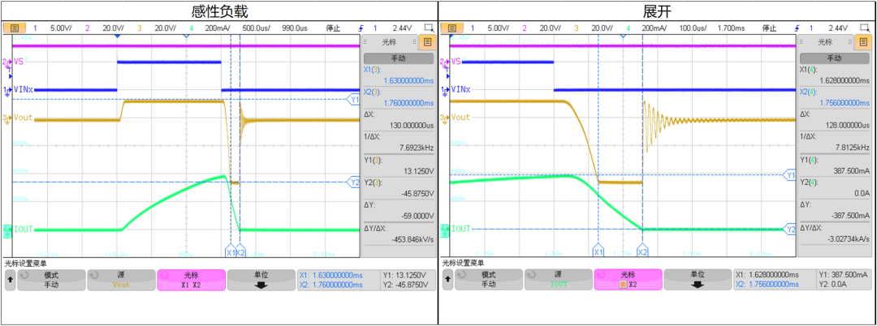Click the trigger edge icon in right scope header
877x326 pixels.
click(x=799, y=28)
